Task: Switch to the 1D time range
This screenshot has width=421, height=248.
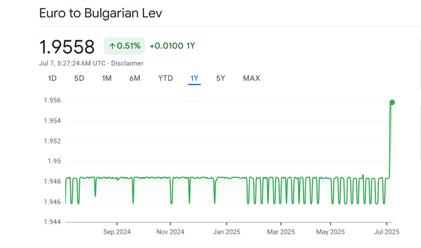Action: click(x=52, y=78)
